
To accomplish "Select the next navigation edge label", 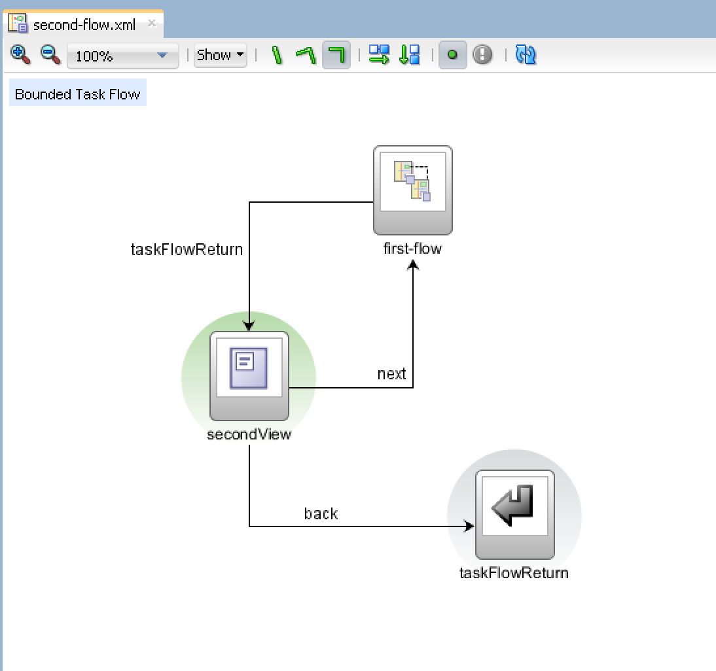I will pyautogui.click(x=391, y=373).
